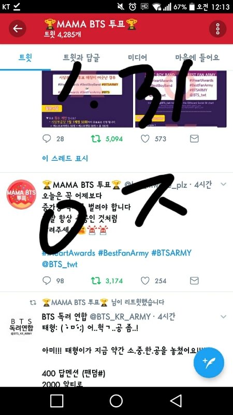Open the 마음에 들어요 tab
This screenshot has width=233, height=415.
click(197, 58)
